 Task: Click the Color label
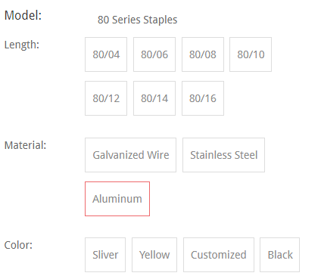tap(18, 245)
